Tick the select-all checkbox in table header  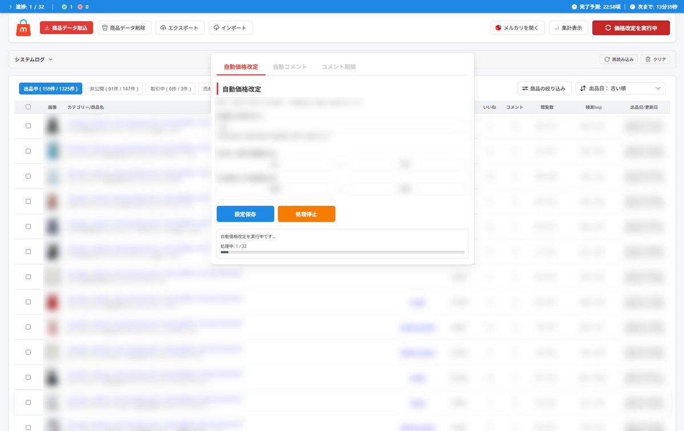pos(28,107)
